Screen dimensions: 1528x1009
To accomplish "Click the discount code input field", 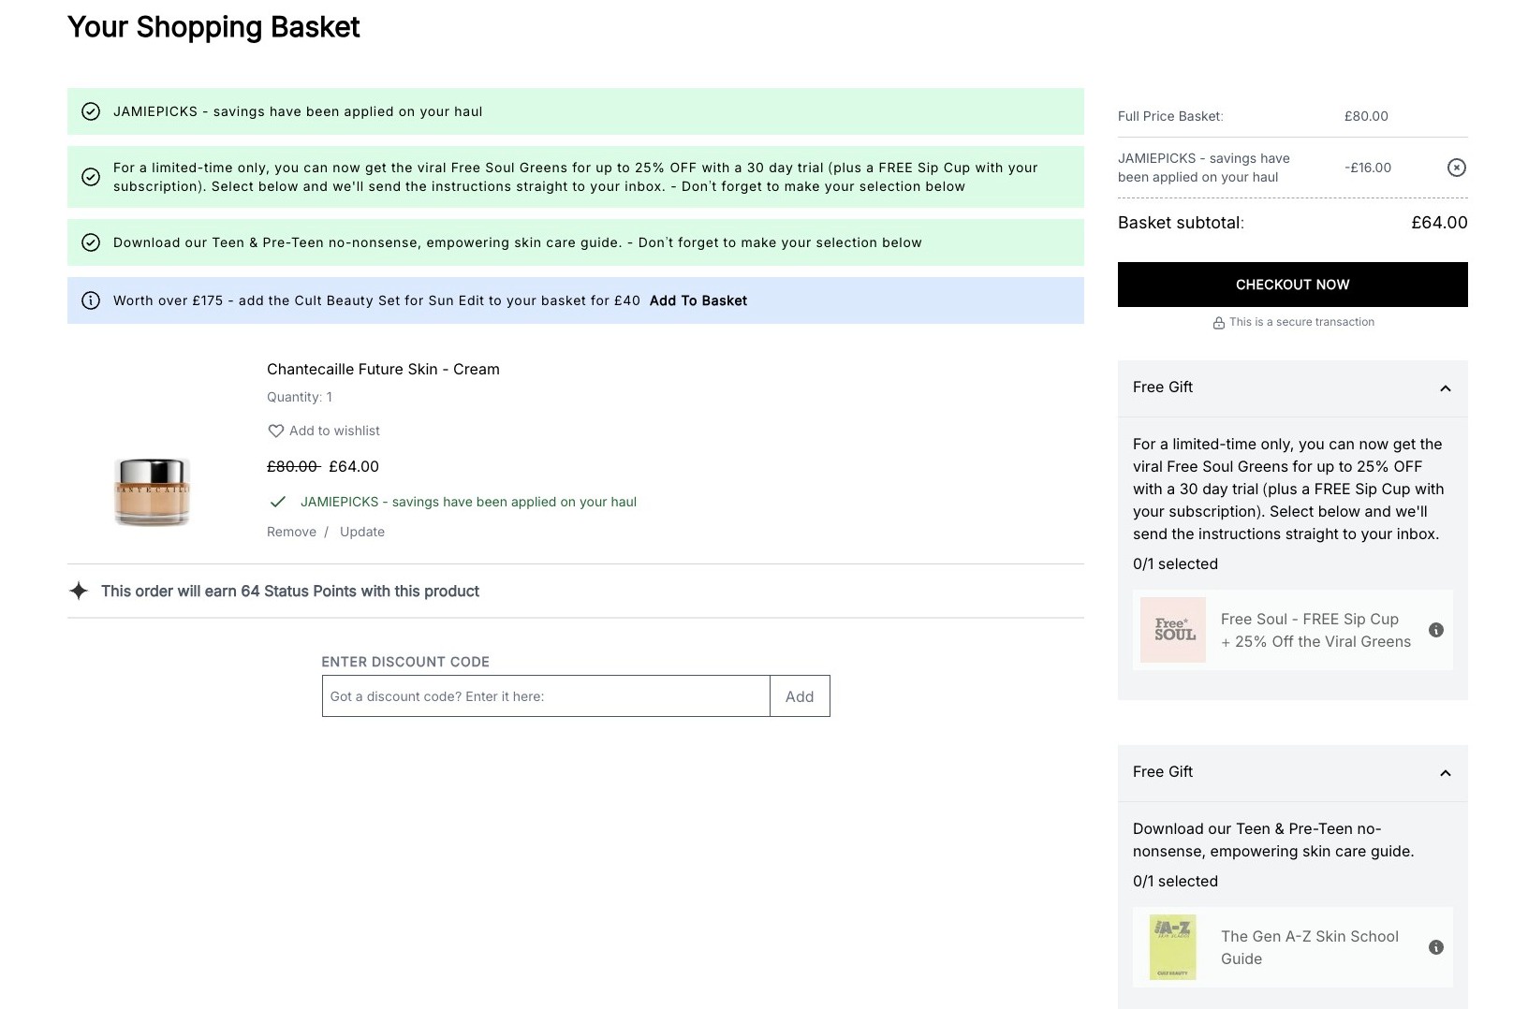I will click(546, 696).
